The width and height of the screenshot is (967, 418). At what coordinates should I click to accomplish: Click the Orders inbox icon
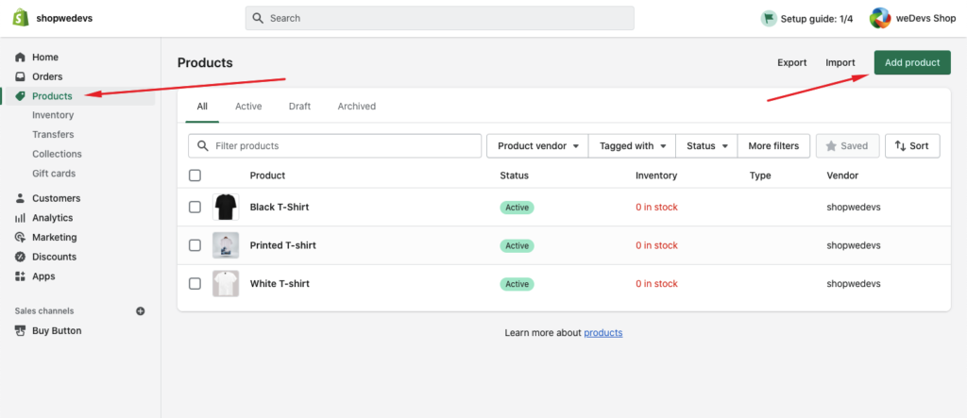(x=20, y=76)
